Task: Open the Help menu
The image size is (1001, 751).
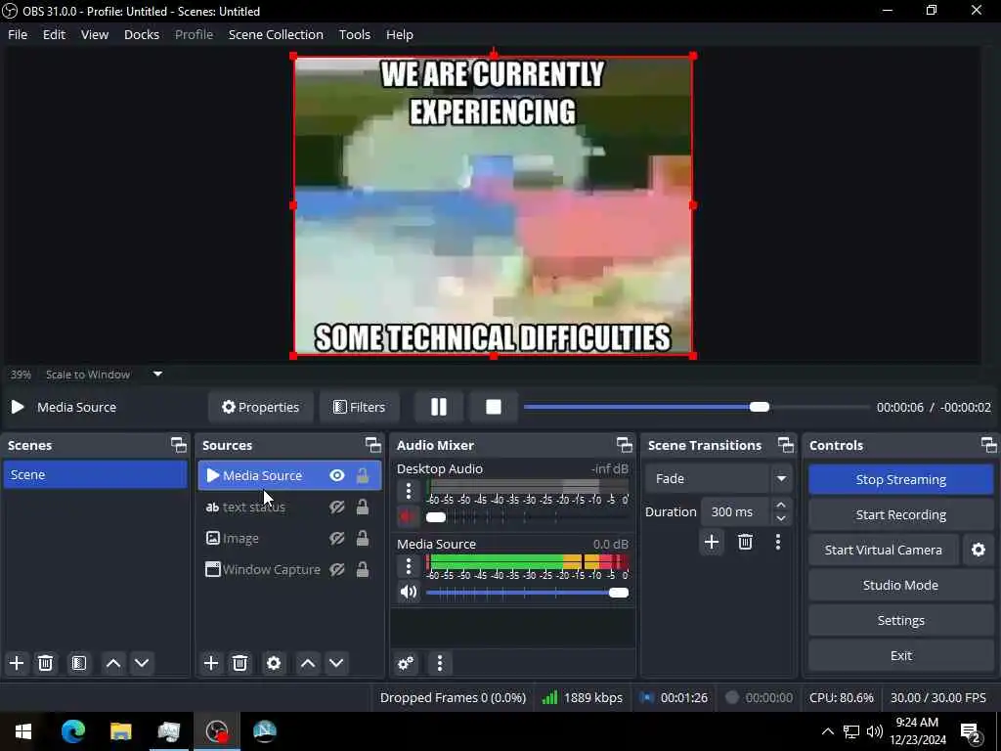Action: 400,34
